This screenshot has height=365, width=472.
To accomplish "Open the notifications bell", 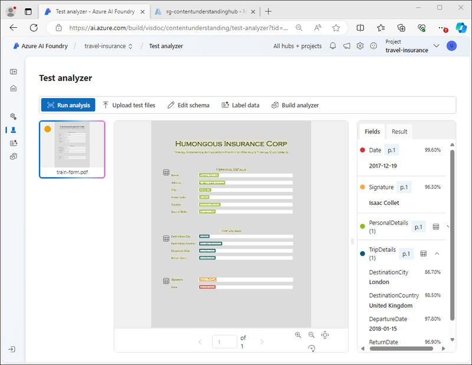I will (333, 46).
